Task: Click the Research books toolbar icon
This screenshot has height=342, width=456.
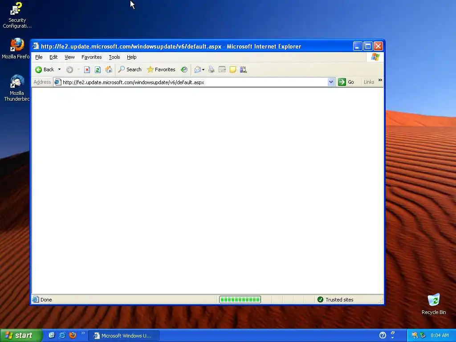Action: coord(243,69)
